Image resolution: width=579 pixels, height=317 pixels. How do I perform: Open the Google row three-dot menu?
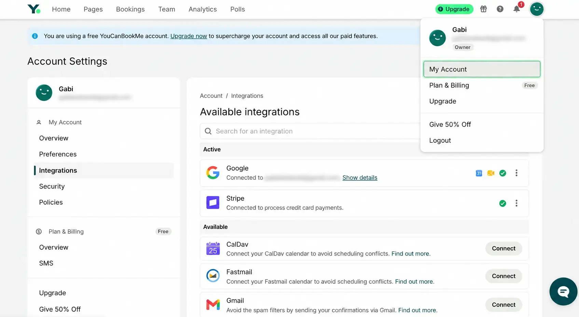516,173
